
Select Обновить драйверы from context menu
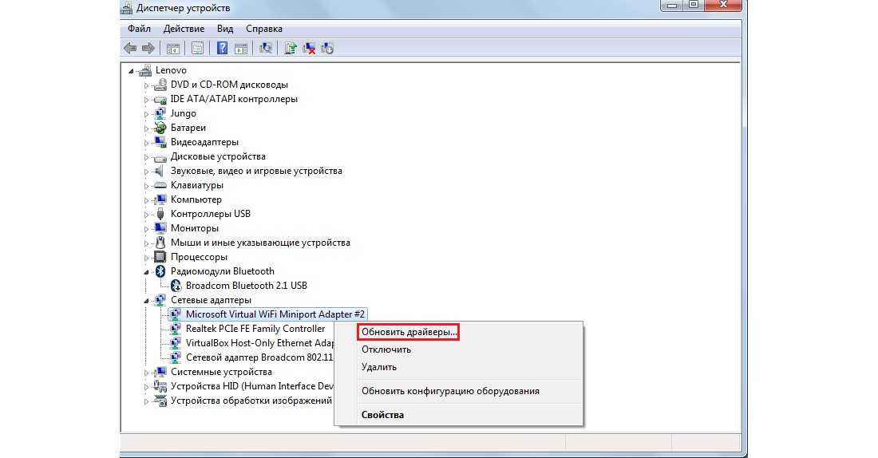pyautogui.click(x=409, y=332)
